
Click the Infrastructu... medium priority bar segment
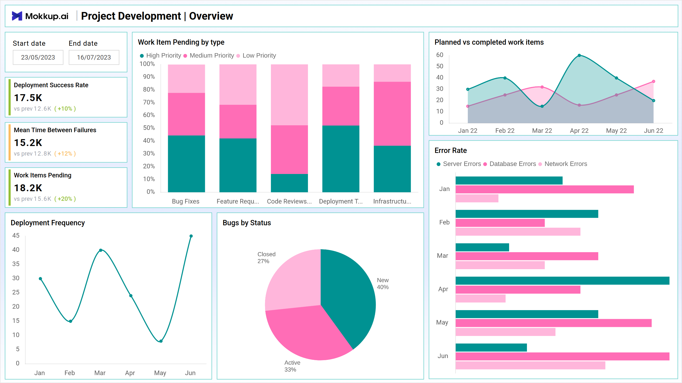[392, 114]
